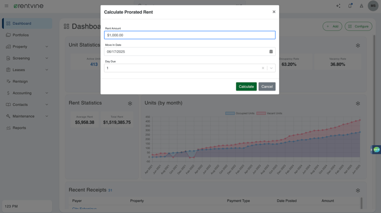Click the Occupancy Rate 63.20% stat
The image size is (381, 213).
point(289,65)
